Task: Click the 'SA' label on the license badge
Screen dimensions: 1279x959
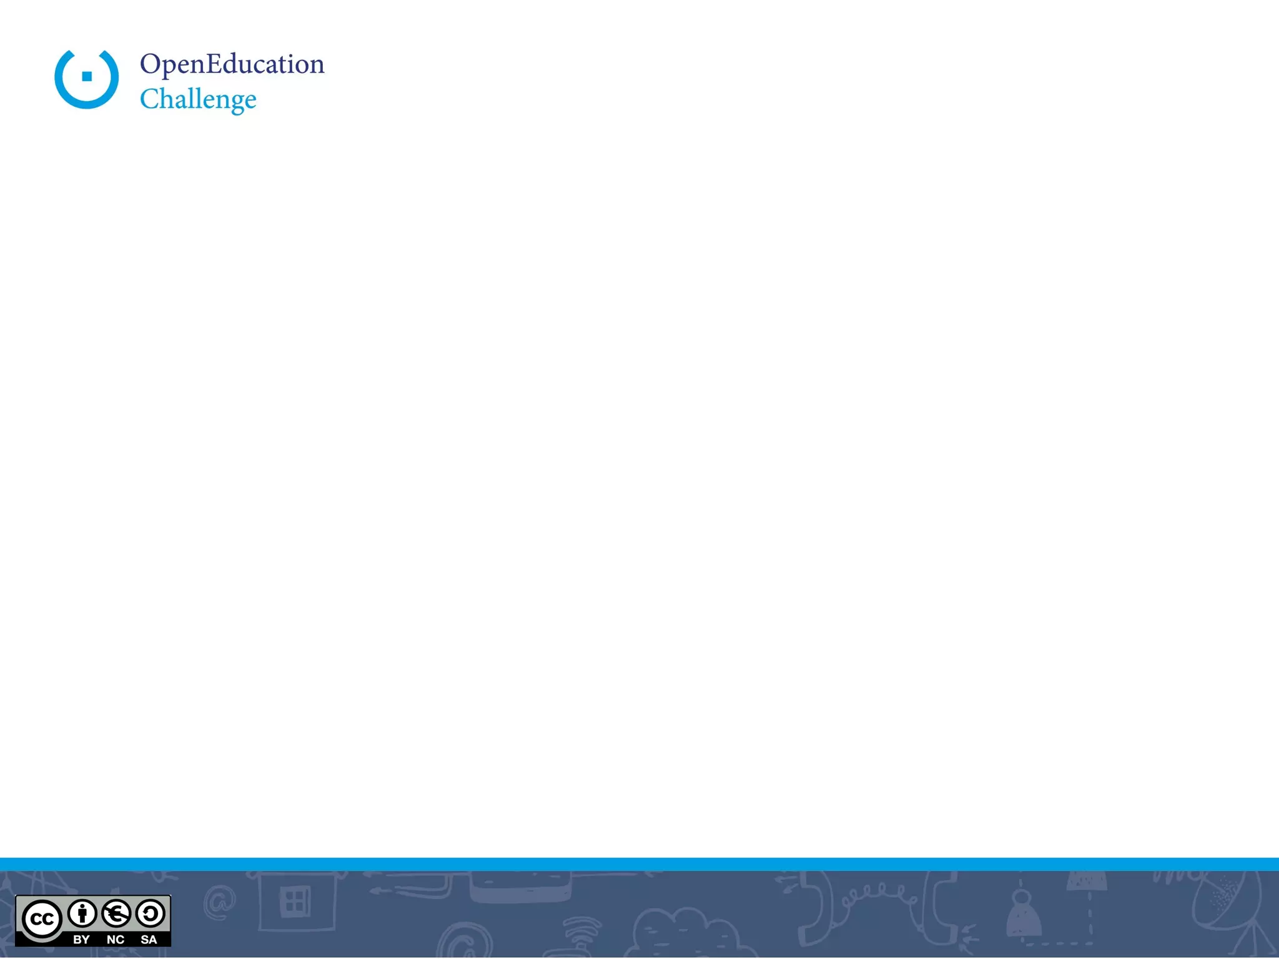Action: 149,940
